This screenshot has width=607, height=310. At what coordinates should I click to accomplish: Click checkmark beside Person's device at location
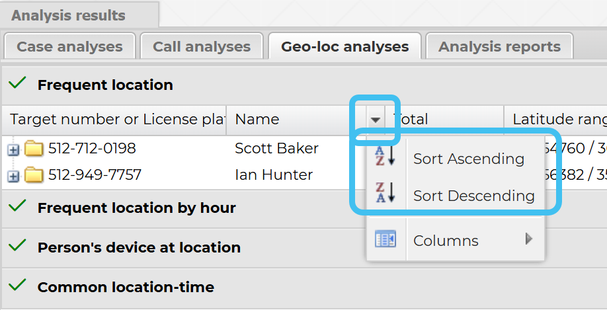(x=18, y=247)
